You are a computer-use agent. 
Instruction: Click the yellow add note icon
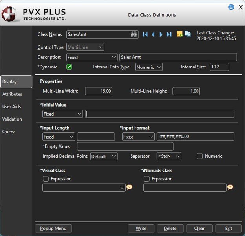179,34
